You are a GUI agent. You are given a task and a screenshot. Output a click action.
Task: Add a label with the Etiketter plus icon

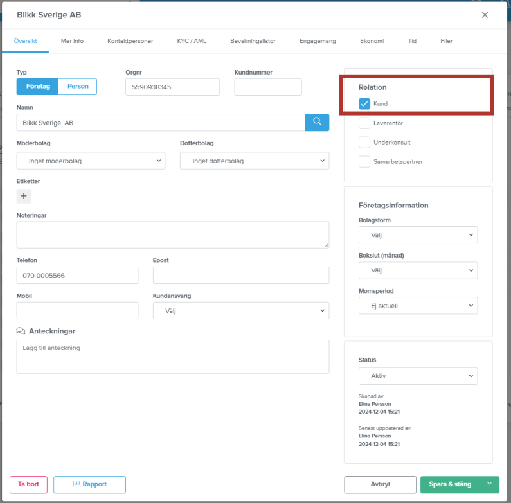pos(24,196)
